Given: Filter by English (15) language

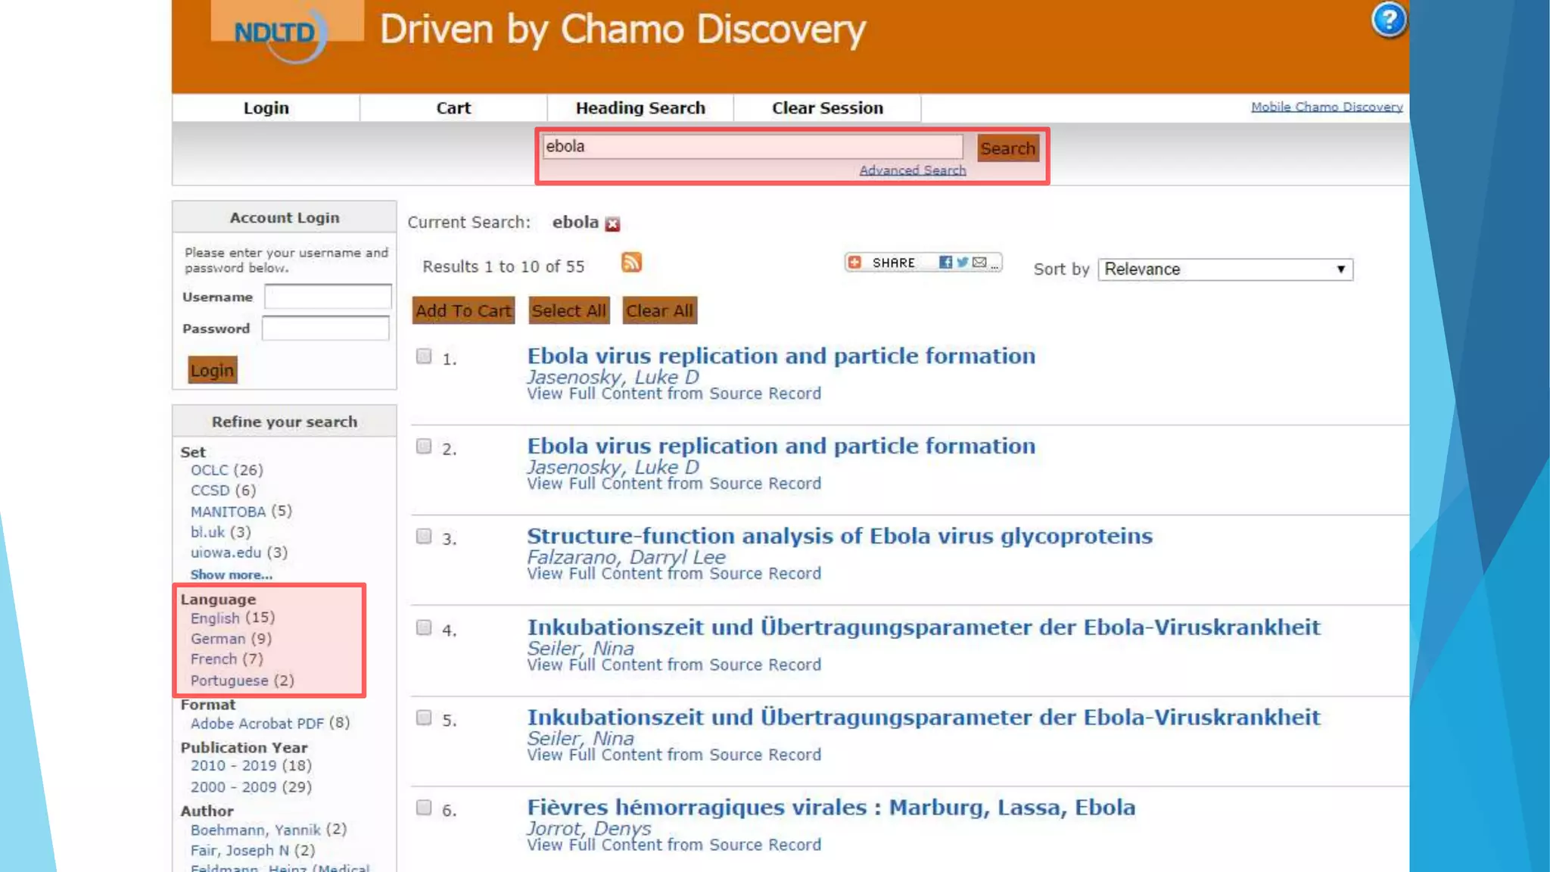Looking at the screenshot, I should pos(232,618).
